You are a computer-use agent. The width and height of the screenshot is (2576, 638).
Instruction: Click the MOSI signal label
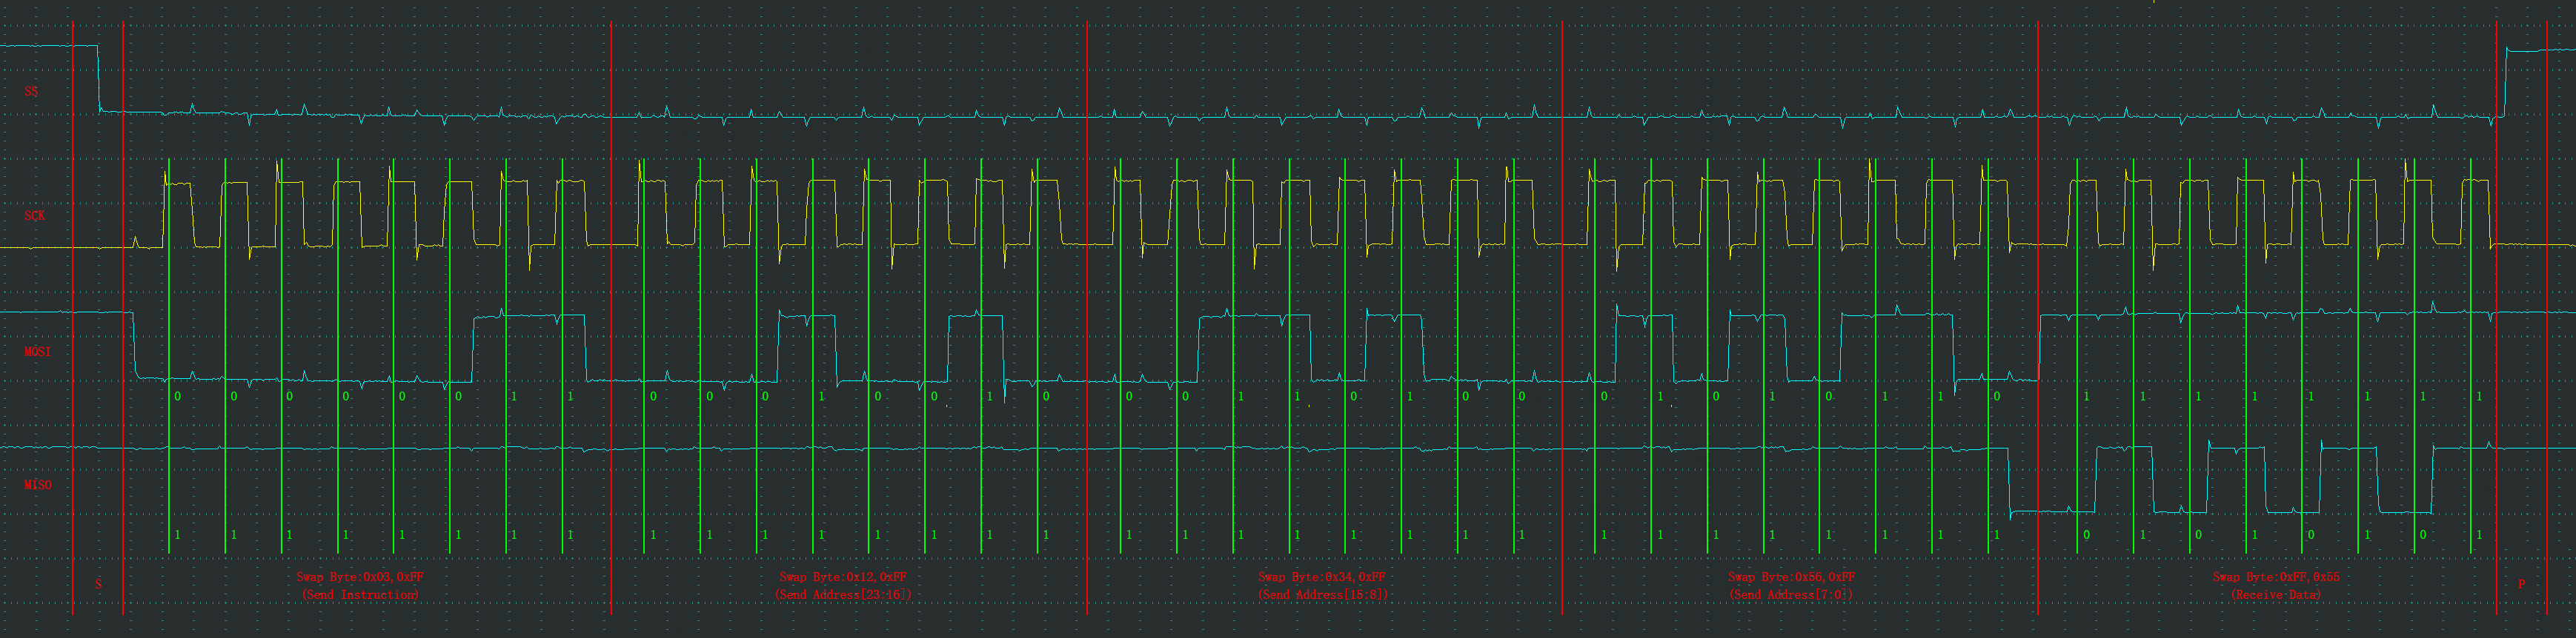tap(37, 352)
